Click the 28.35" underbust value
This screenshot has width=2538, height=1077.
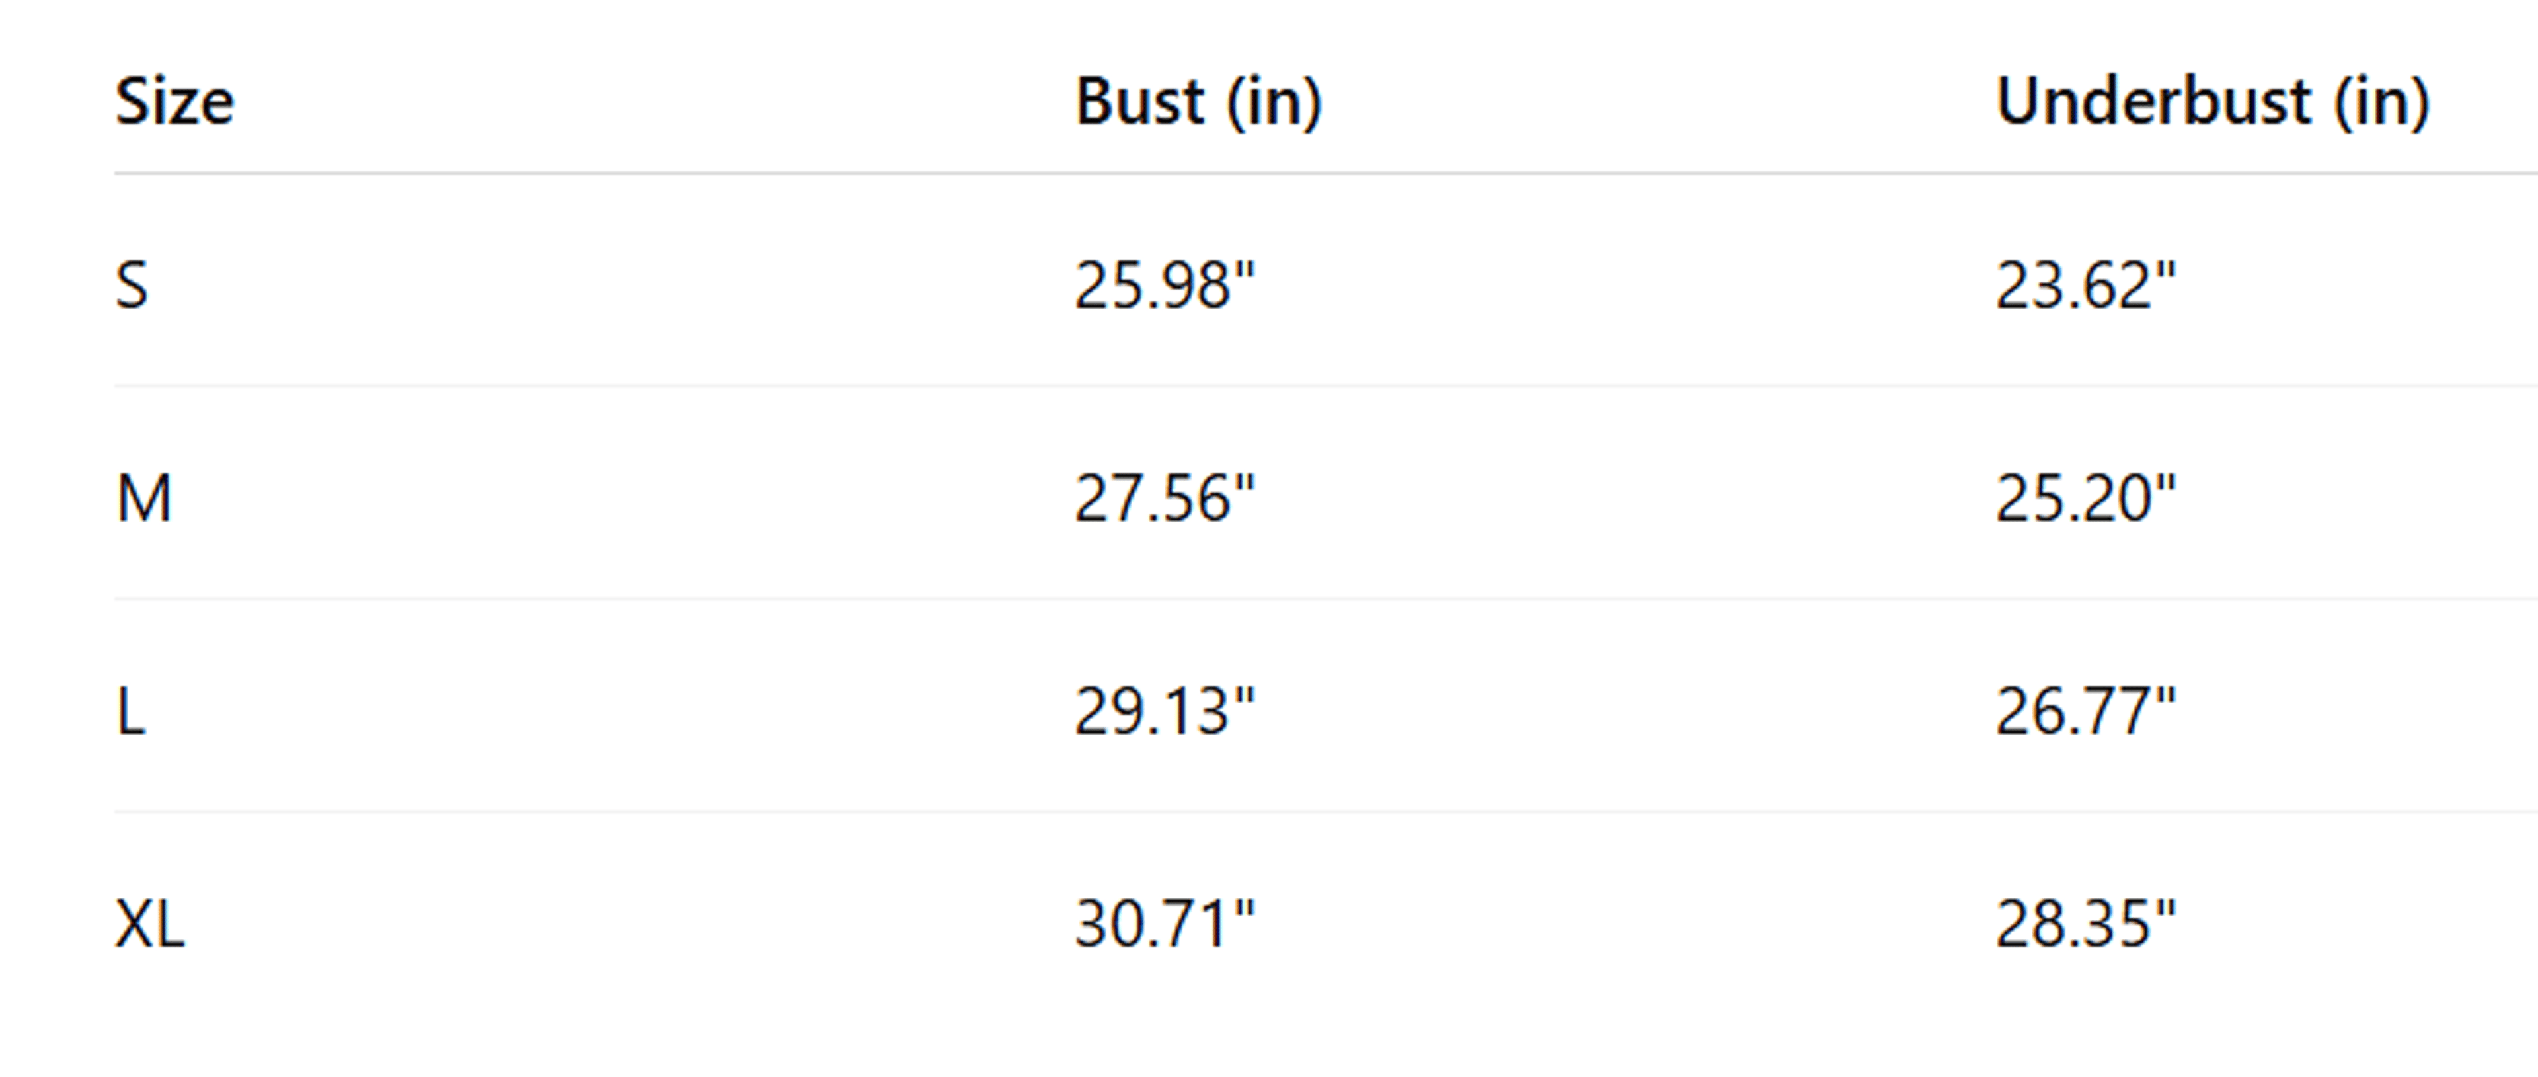(x=2085, y=924)
